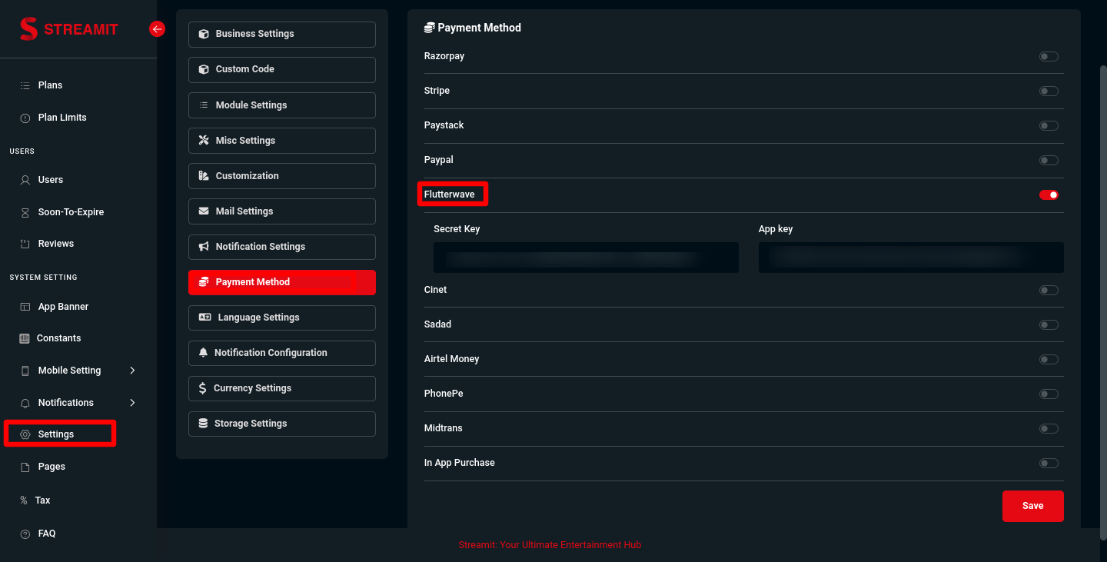Enable the In App Purchase toggle
The width and height of the screenshot is (1107, 562).
coord(1049,463)
